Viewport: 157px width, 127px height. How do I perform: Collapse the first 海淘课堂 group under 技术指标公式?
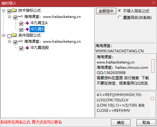(9, 17)
